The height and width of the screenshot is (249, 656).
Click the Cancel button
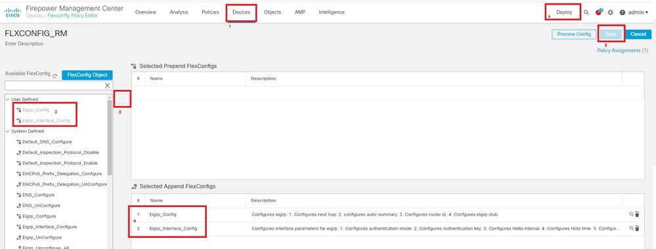[638, 34]
